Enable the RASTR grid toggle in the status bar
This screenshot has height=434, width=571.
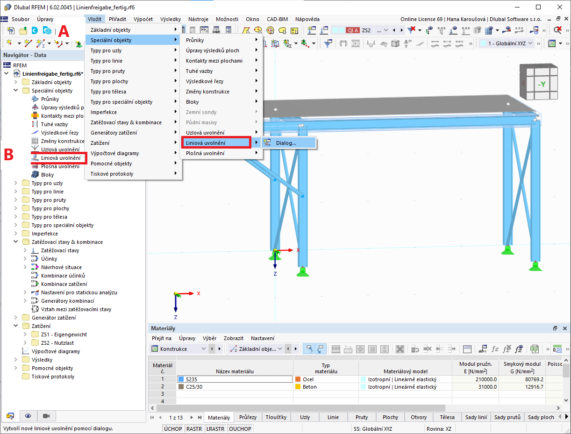coord(194,428)
